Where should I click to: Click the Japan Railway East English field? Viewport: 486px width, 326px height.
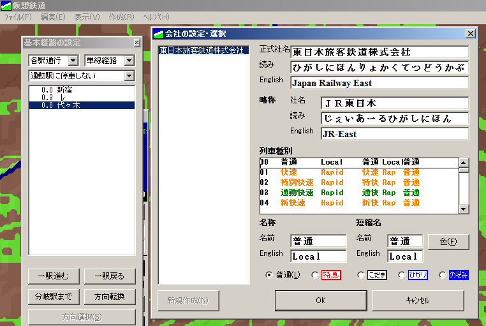(x=379, y=83)
